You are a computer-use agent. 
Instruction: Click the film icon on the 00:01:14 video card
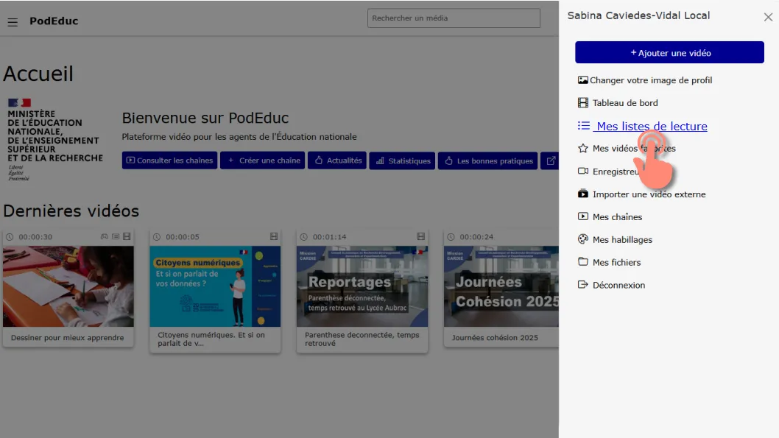click(421, 236)
